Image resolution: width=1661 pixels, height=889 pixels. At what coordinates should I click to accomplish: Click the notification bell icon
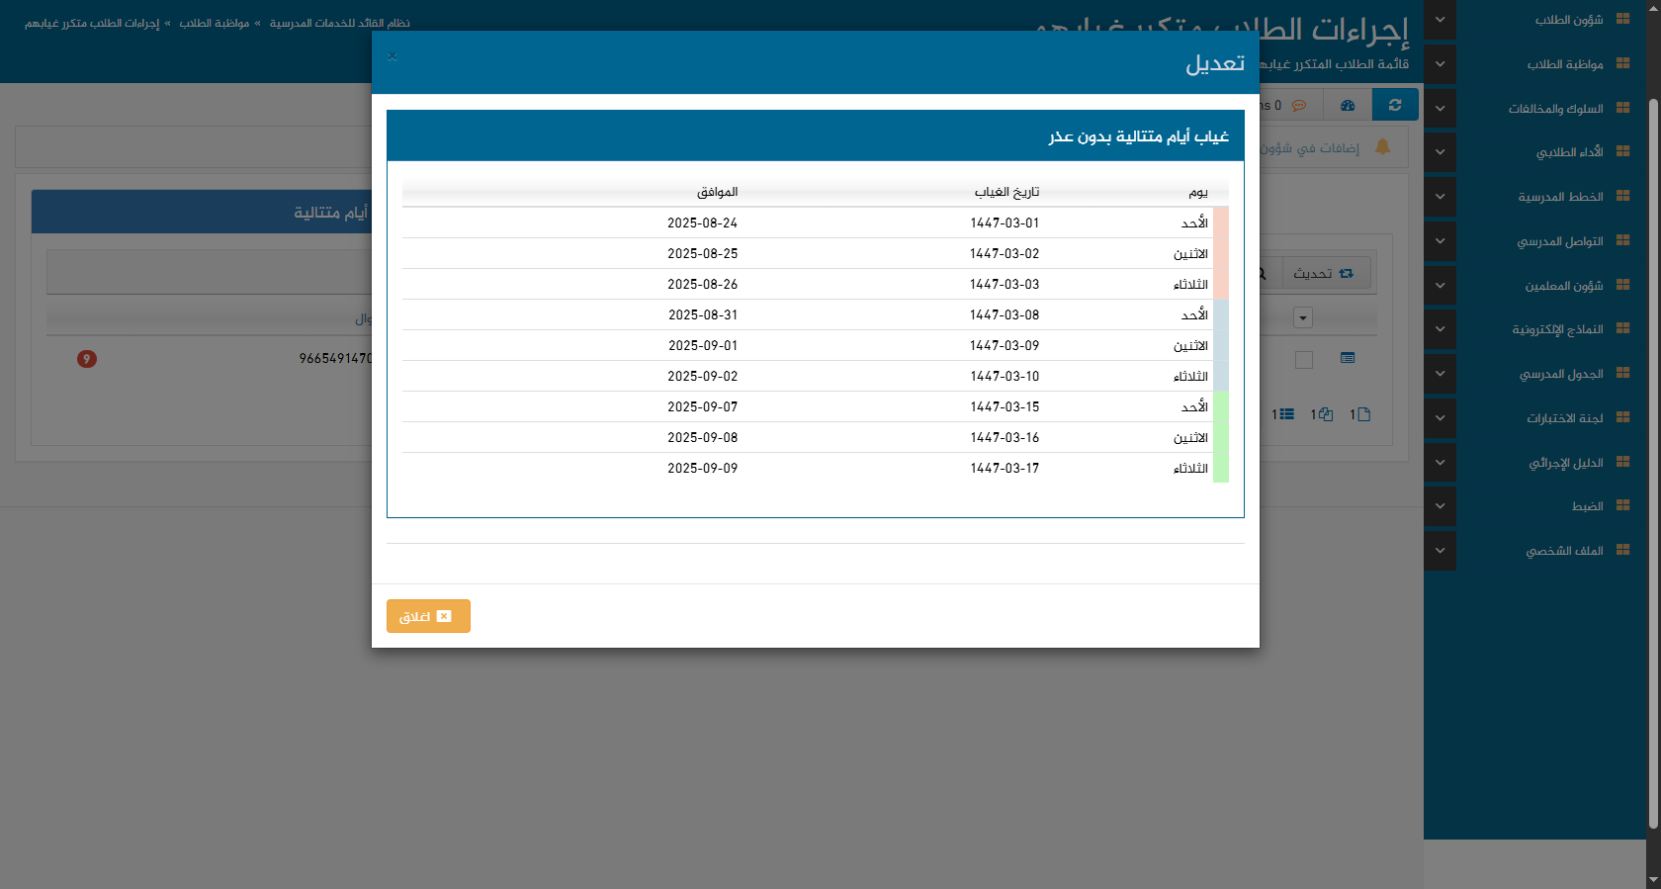(x=1382, y=147)
